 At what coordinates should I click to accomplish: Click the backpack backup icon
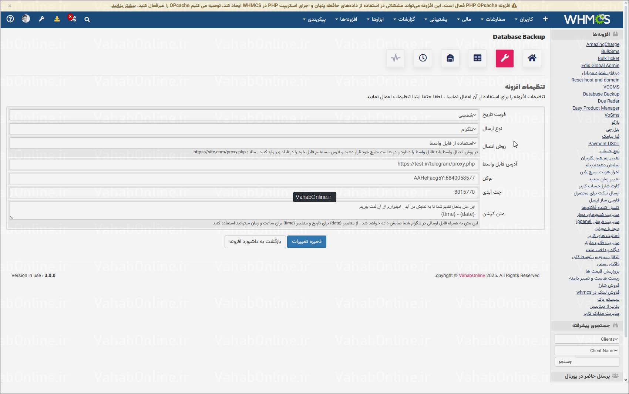tap(450, 58)
